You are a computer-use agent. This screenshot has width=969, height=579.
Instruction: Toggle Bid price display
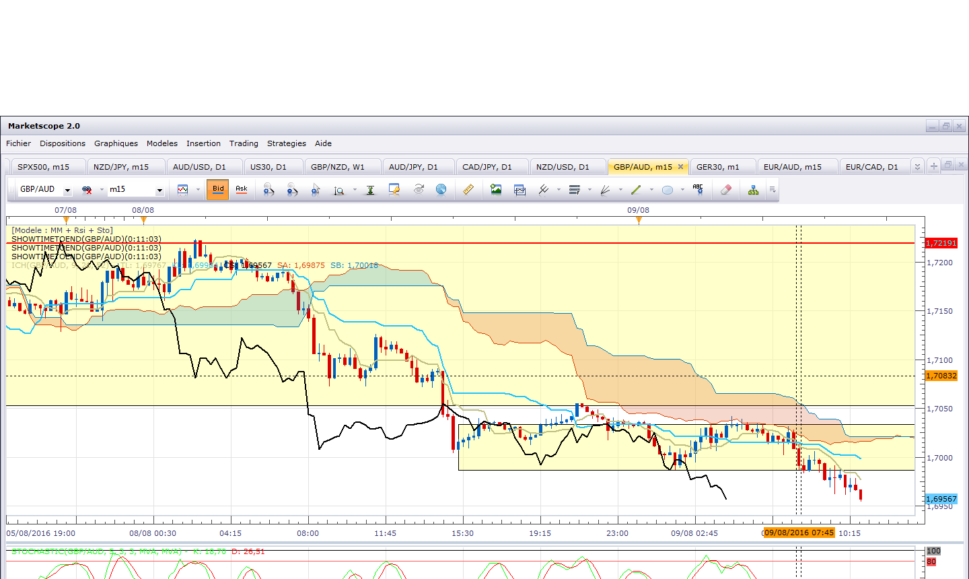[x=218, y=190]
